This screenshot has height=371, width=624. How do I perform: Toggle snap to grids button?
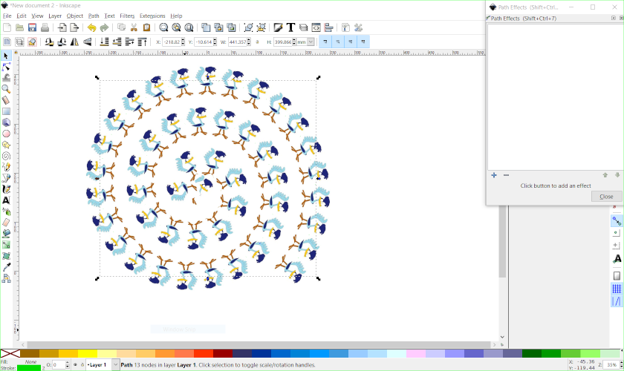617,289
